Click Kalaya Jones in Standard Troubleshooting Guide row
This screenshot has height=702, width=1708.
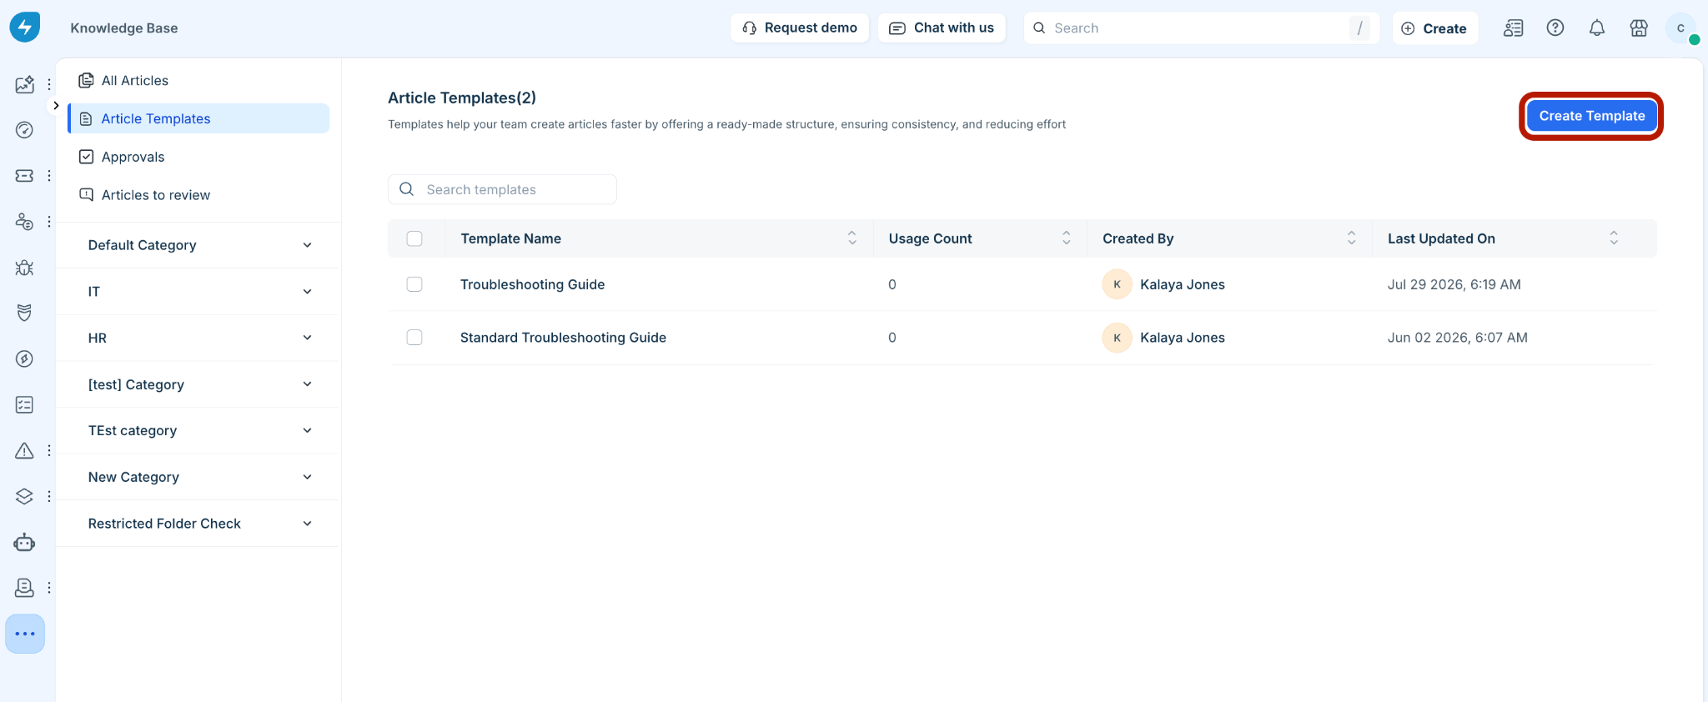click(1183, 338)
